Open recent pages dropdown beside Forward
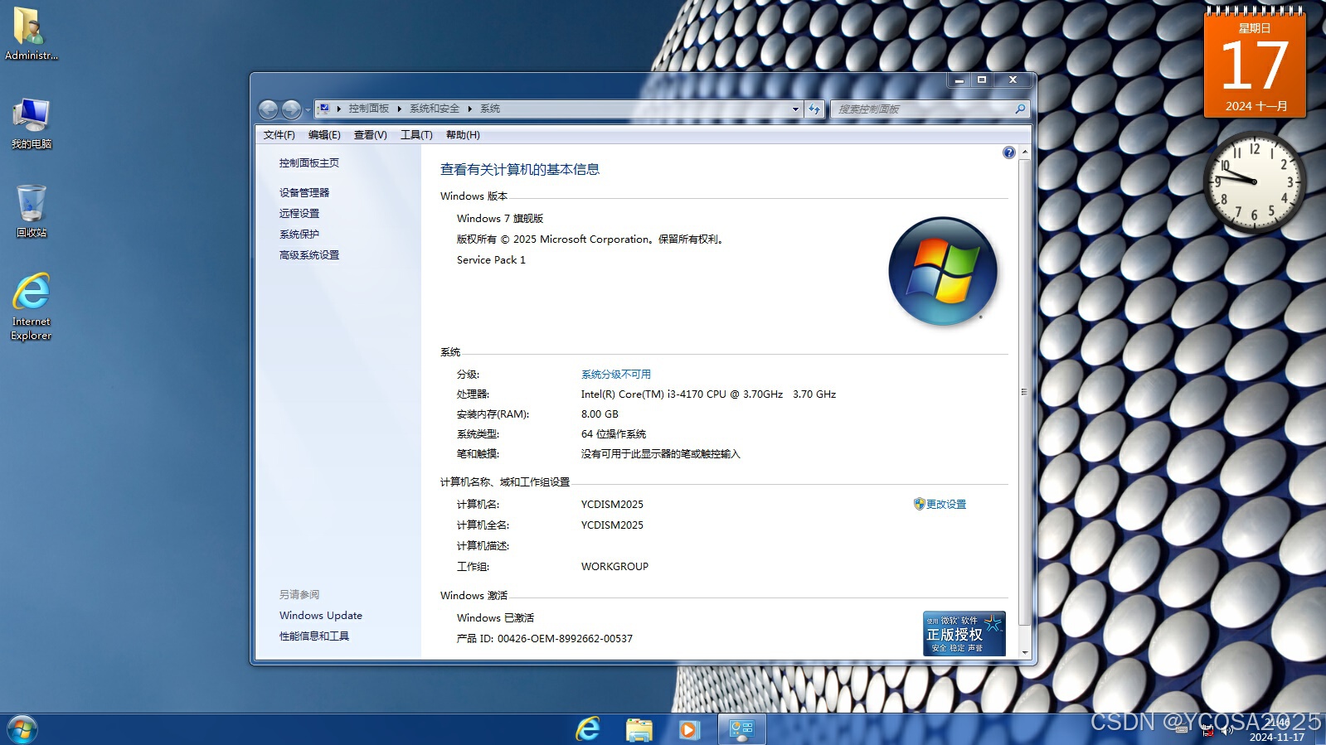This screenshot has height=745, width=1326. 308,109
